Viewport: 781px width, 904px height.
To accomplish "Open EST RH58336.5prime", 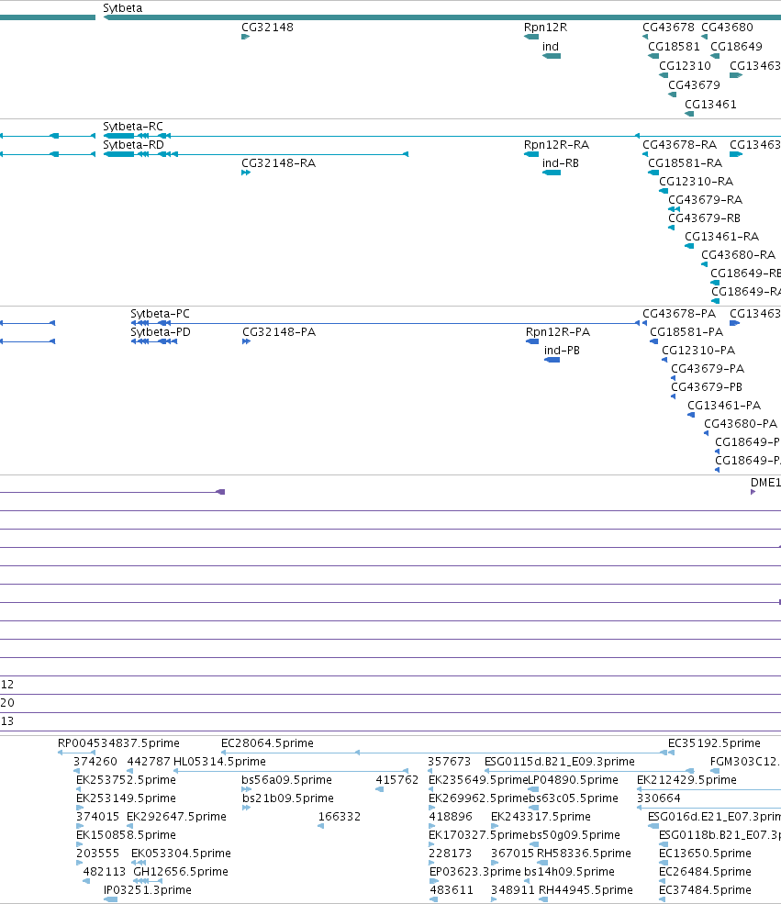I will (584, 854).
